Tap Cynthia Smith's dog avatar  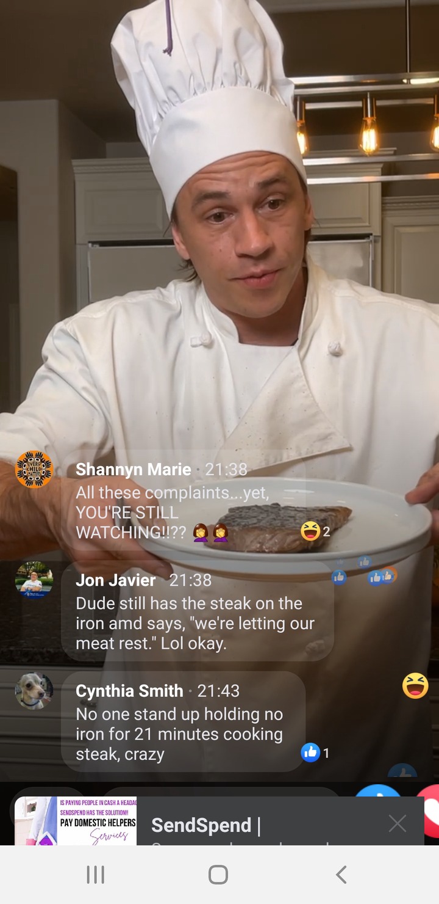(34, 691)
